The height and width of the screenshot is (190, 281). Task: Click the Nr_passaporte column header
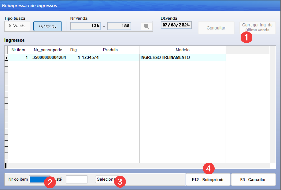coord(48,50)
